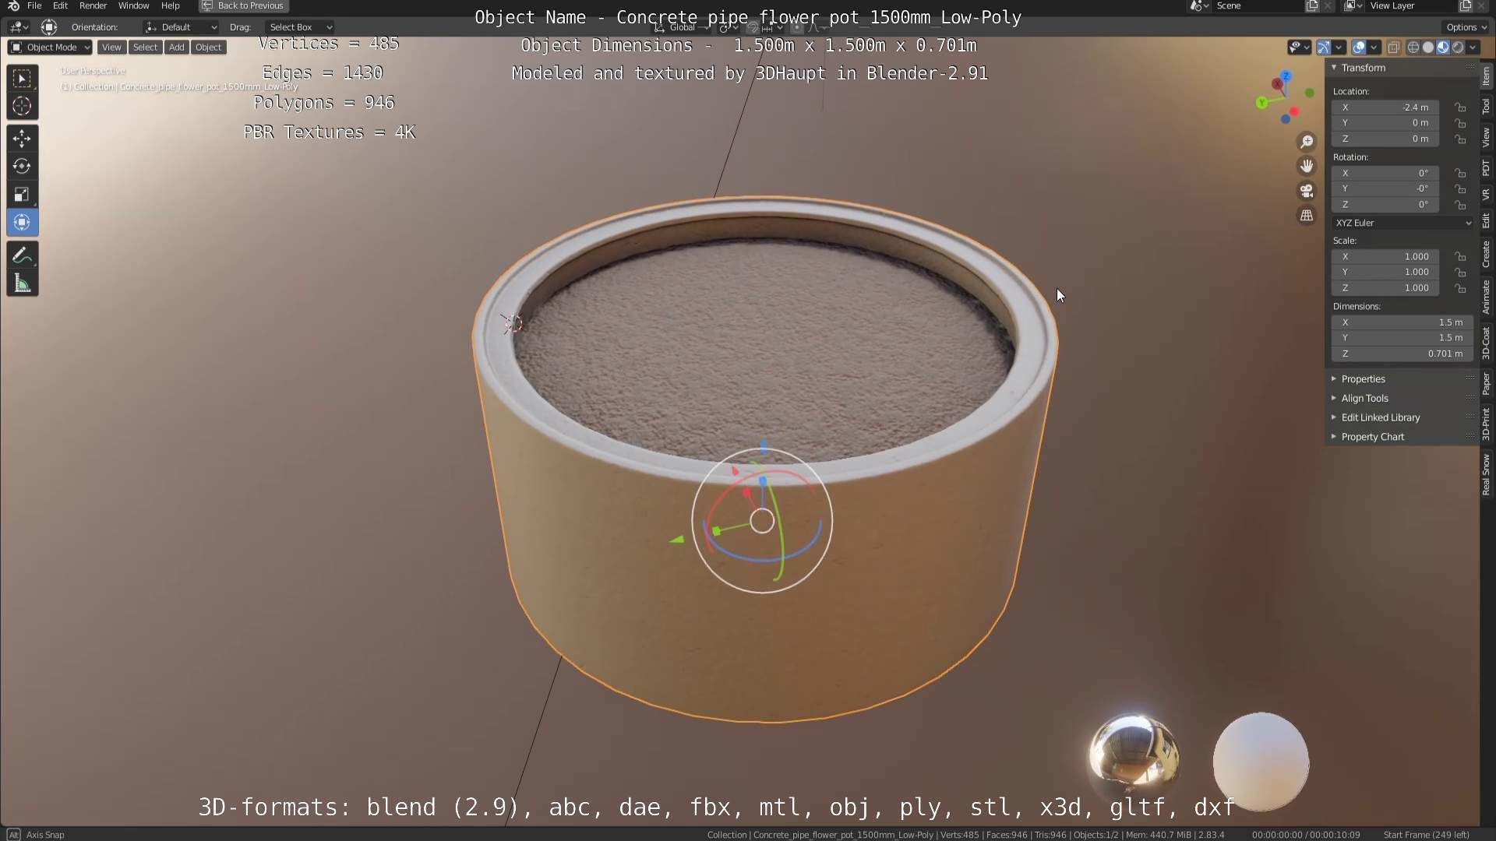Click the view layer browse icon
Image resolution: width=1496 pixels, height=841 pixels.
pos(1353,5)
